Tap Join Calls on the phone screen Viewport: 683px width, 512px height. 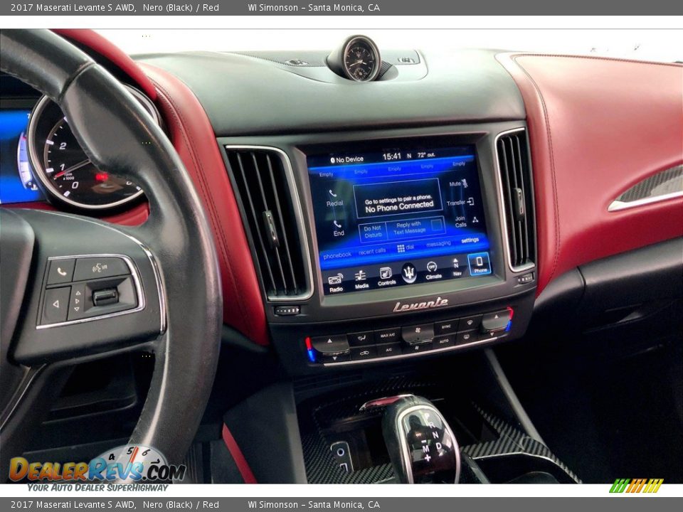pyautogui.click(x=465, y=222)
